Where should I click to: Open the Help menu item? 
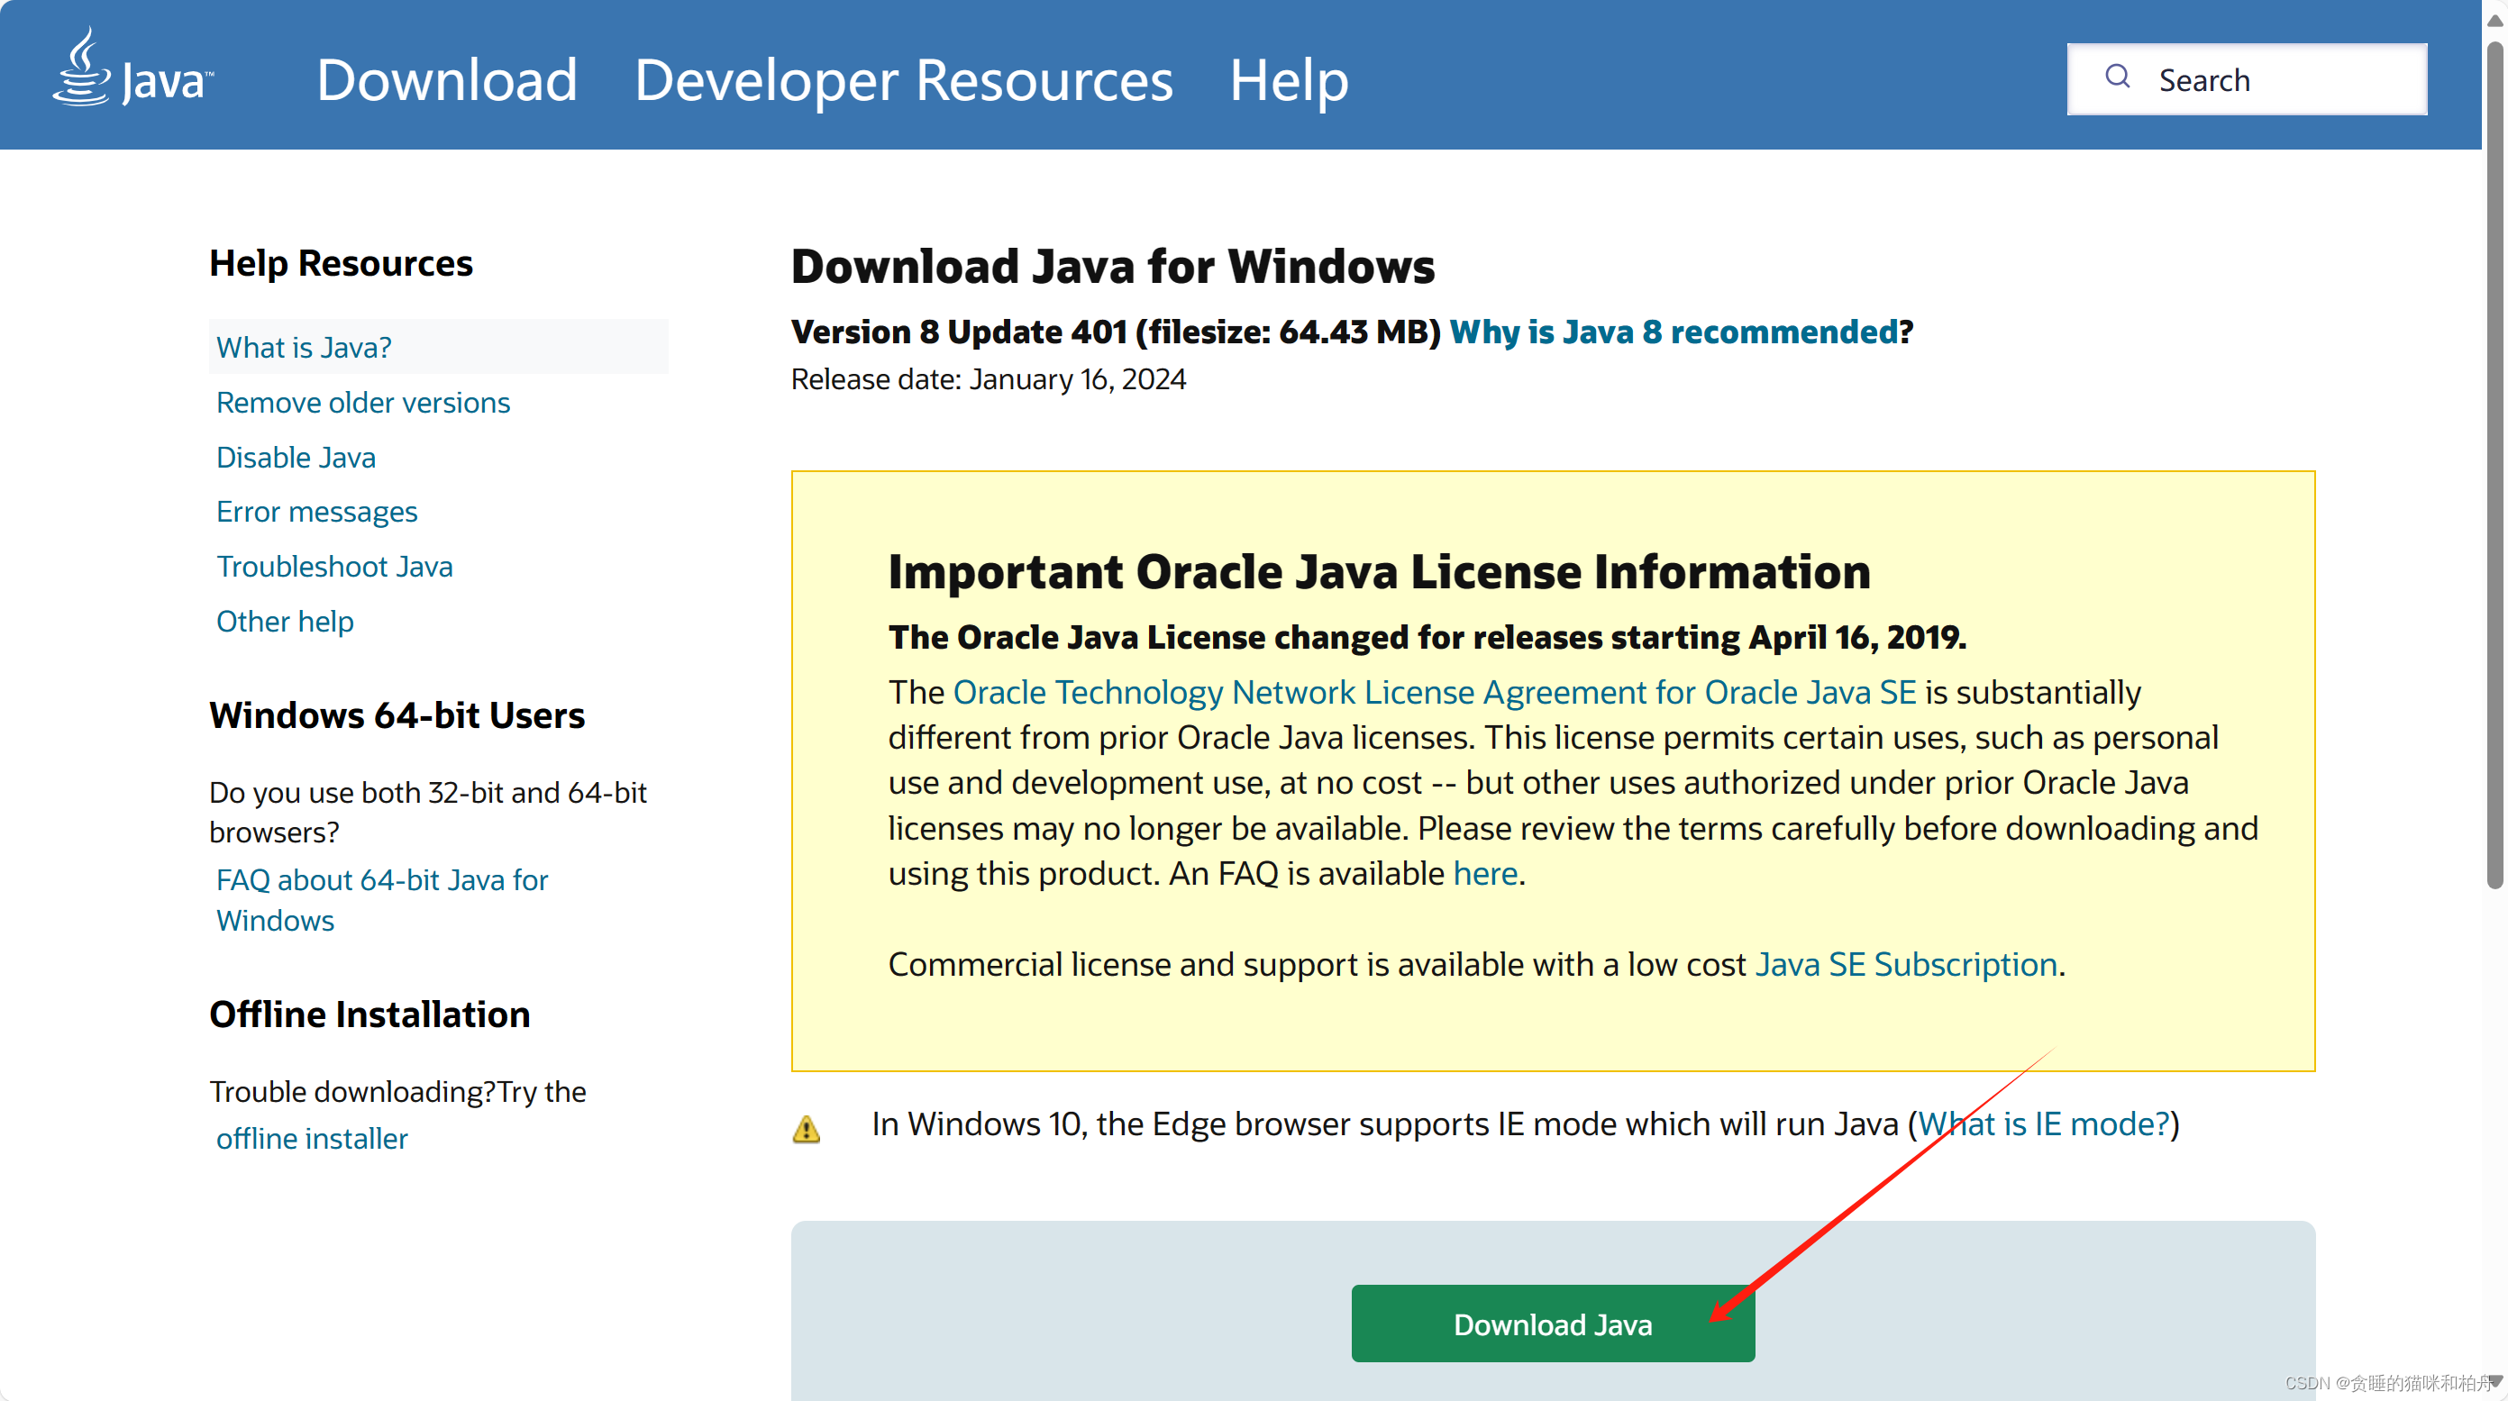1288,80
